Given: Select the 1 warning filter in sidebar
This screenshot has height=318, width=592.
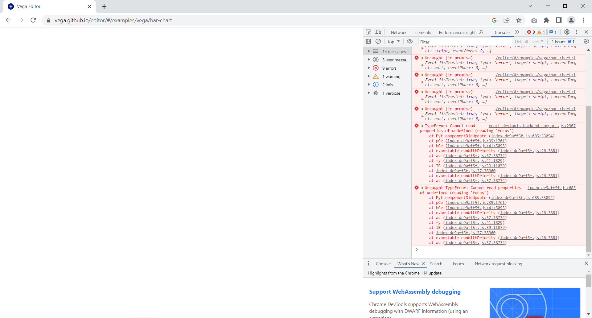Looking at the screenshot, I should click(x=391, y=76).
